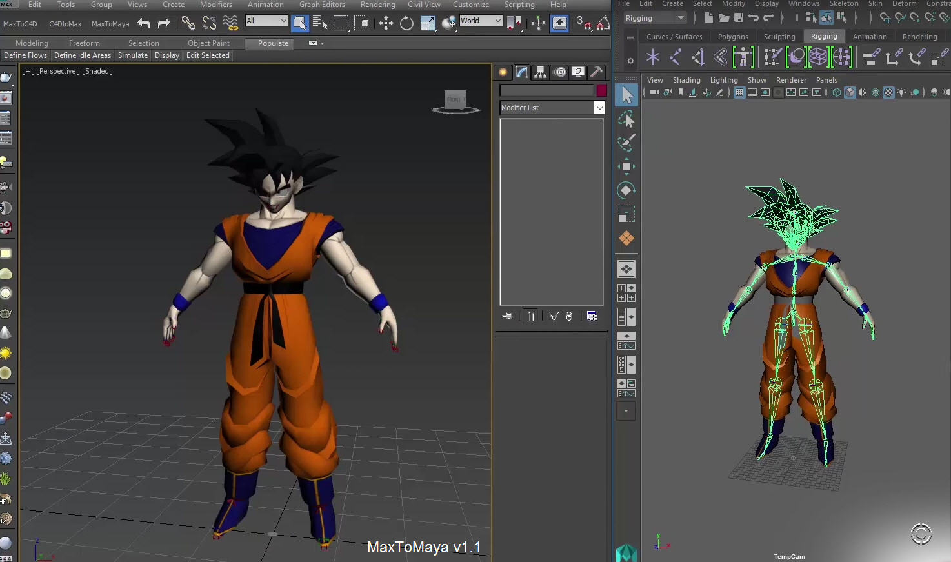Toggle Window/Crossing selection in 3ds Max
The image size is (951, 562).
tap(361, 24)
